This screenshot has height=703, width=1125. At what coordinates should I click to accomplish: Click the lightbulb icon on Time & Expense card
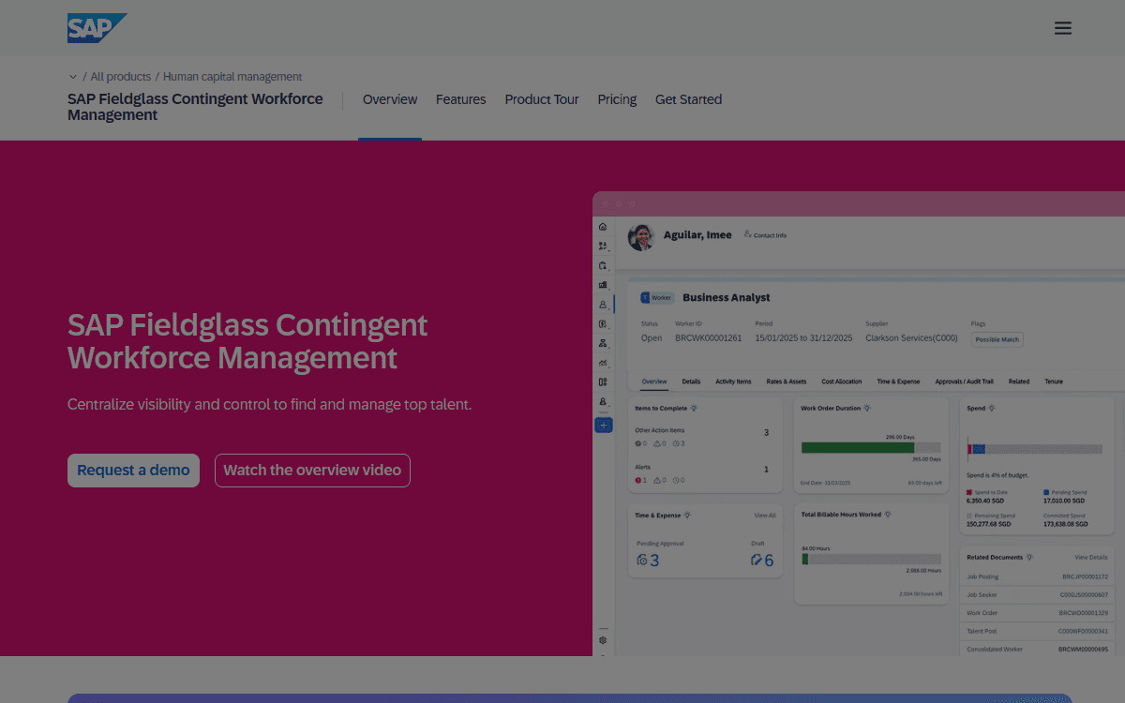click(x=688, y=515)
